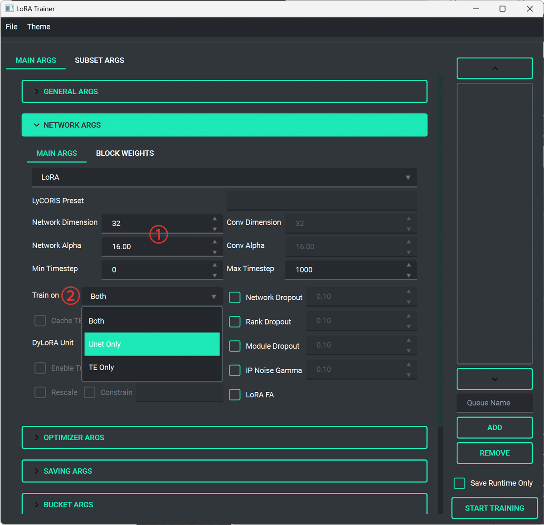Click the up chevron icon above the queue panel
The width and height of the screenshot is (544, 525).
click(494, 68)
